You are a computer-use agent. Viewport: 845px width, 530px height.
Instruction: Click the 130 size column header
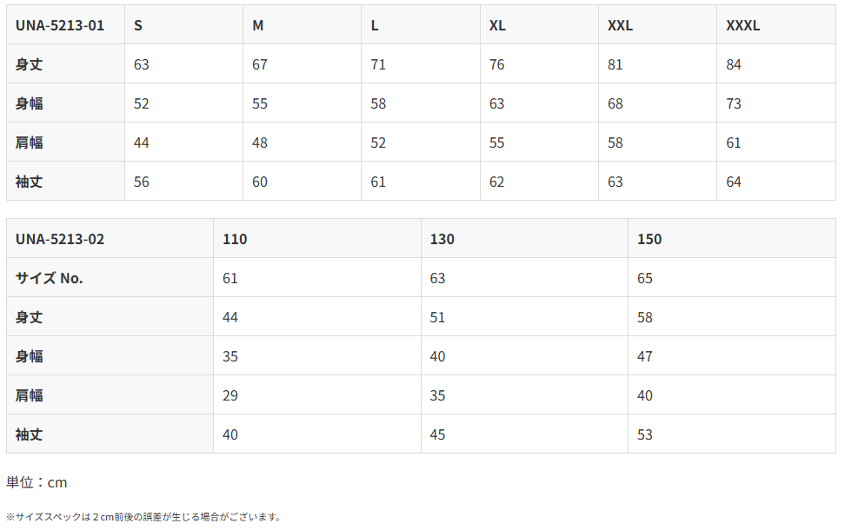click(524, 238)
